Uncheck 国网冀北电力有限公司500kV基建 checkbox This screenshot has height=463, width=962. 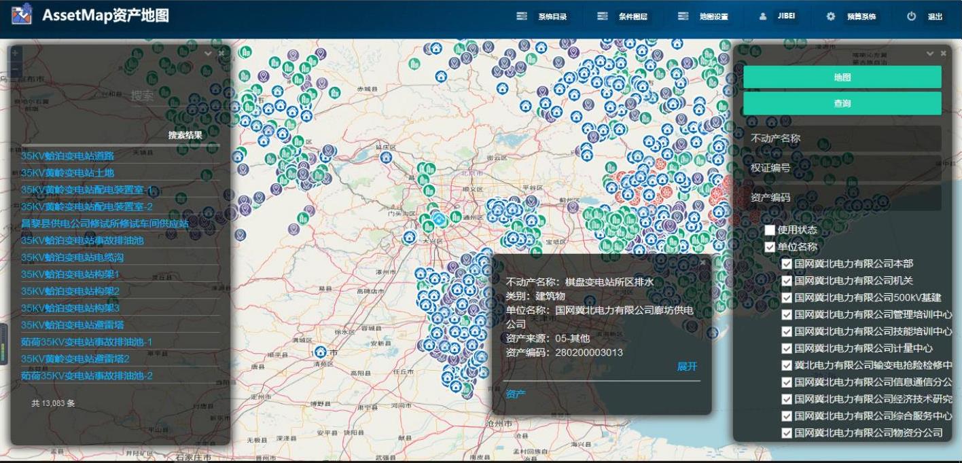click(787, 297)
